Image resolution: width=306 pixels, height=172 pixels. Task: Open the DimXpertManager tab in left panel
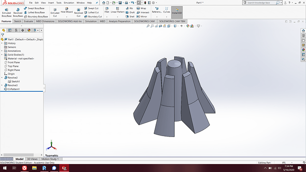[x=23, y=30]
